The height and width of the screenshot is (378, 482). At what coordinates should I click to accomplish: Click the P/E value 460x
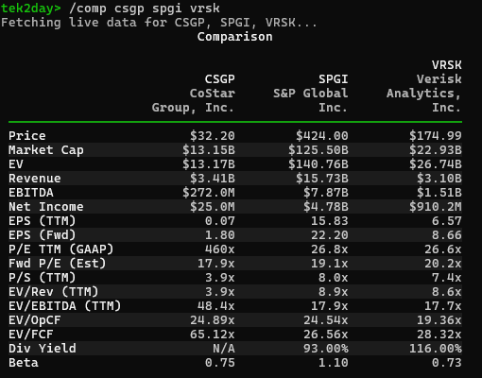point(219,249)
